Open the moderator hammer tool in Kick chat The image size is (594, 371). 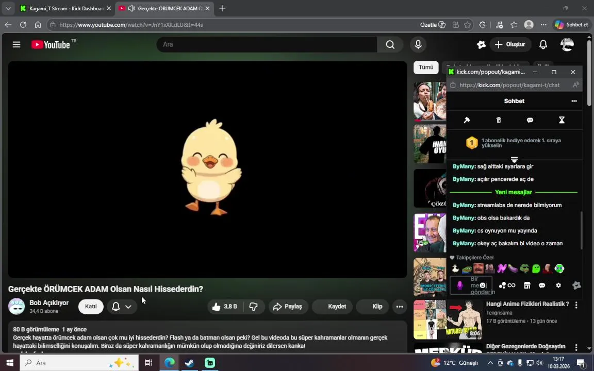467,120
